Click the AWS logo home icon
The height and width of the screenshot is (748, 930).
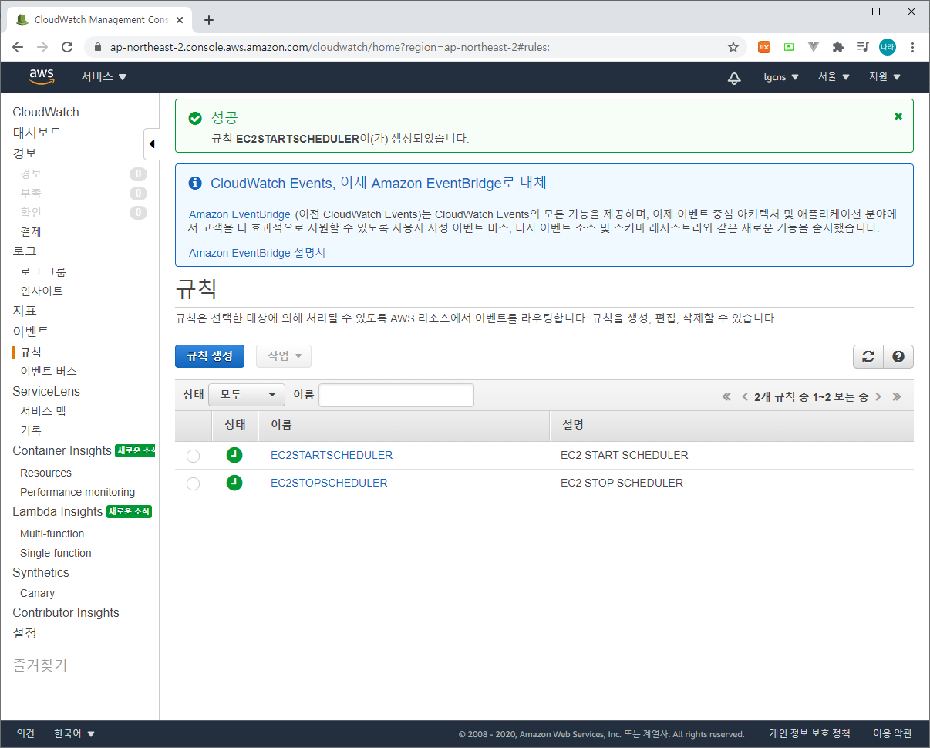pyautogui.click(x=42, y=77)
